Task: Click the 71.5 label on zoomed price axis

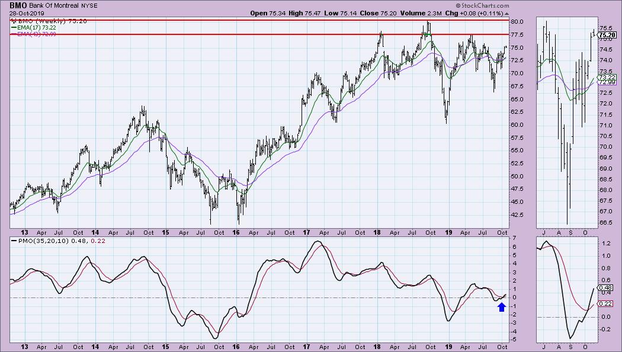Action: click(x=606, y=115)
